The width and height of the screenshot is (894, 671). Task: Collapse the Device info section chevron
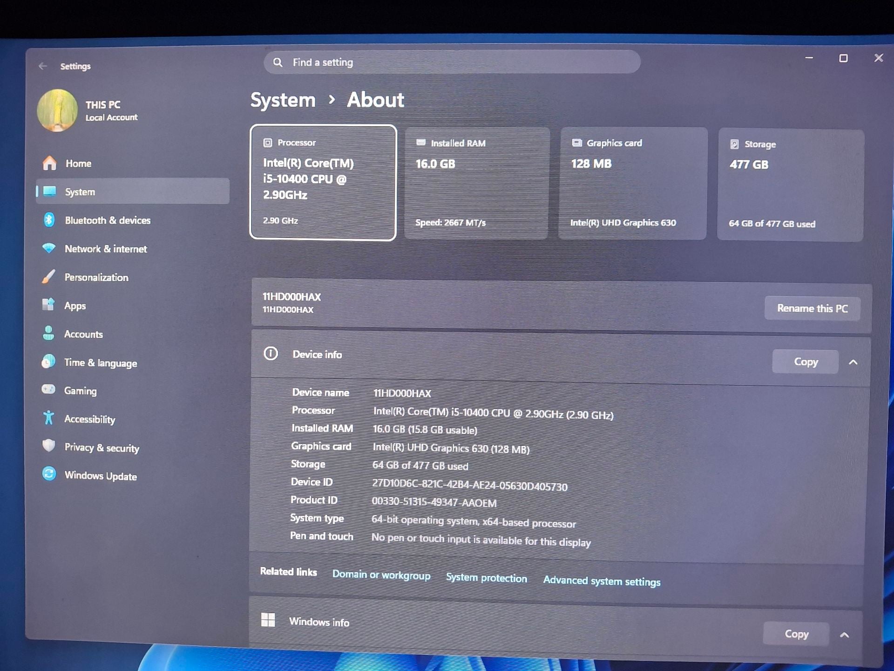[x=853, y=362]
